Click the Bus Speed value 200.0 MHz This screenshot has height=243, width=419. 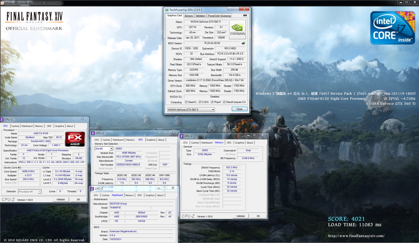(x=28, y=179)
